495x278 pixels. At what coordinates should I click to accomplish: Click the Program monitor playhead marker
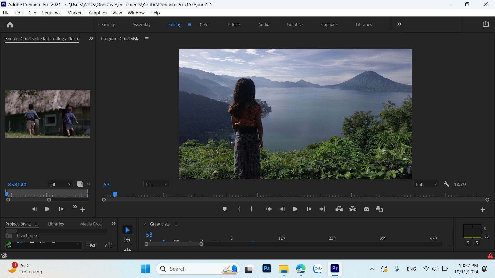click(115, 194)
